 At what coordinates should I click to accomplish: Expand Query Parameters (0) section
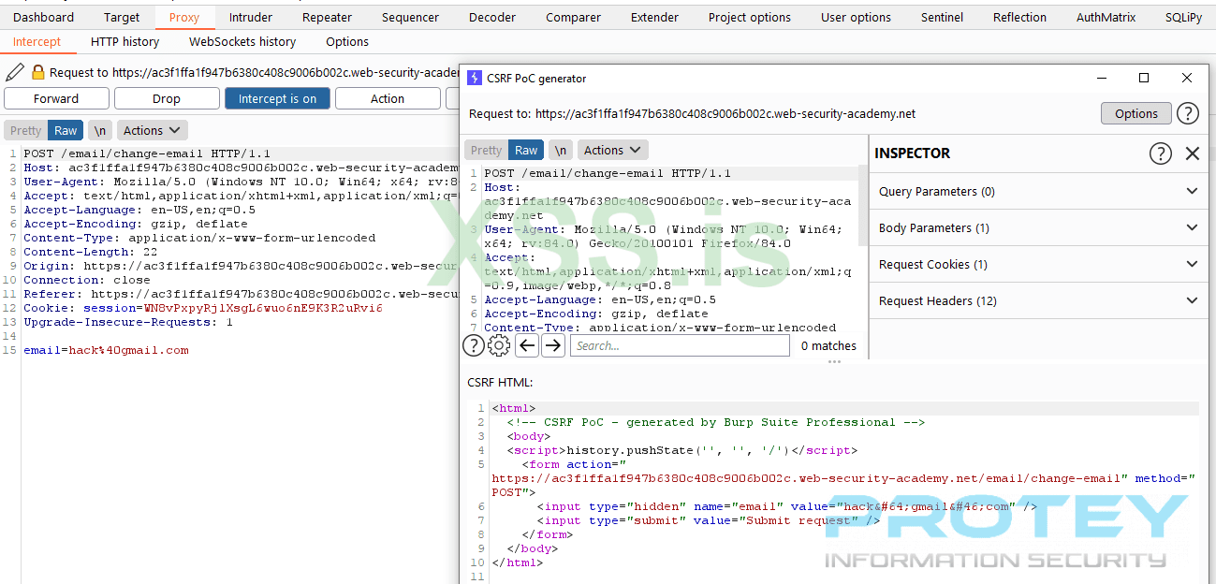(1038, 191)
